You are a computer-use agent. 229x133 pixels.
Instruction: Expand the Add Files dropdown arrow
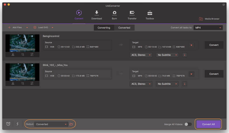[27, 27]
